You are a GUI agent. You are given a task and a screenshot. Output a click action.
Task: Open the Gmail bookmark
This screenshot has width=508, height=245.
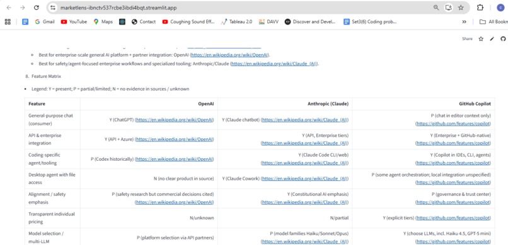point(45,21)
